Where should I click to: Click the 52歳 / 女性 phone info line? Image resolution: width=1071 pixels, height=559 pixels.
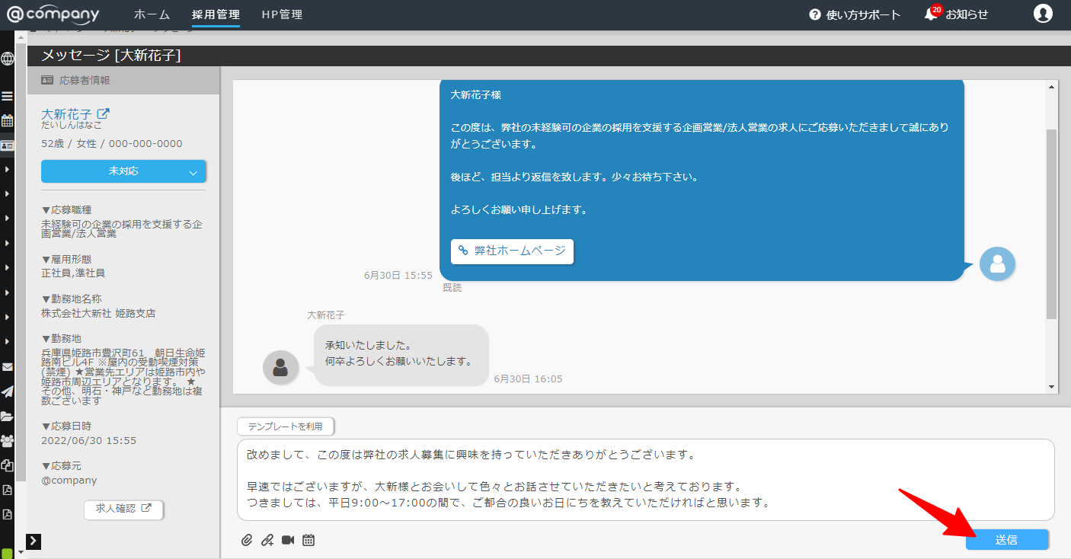pos(112,143)
